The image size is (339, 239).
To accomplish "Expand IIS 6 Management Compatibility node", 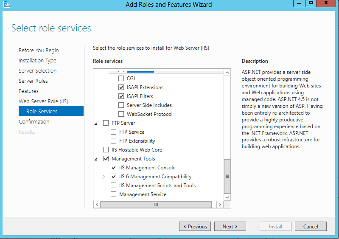I will [x=104, y=177].
